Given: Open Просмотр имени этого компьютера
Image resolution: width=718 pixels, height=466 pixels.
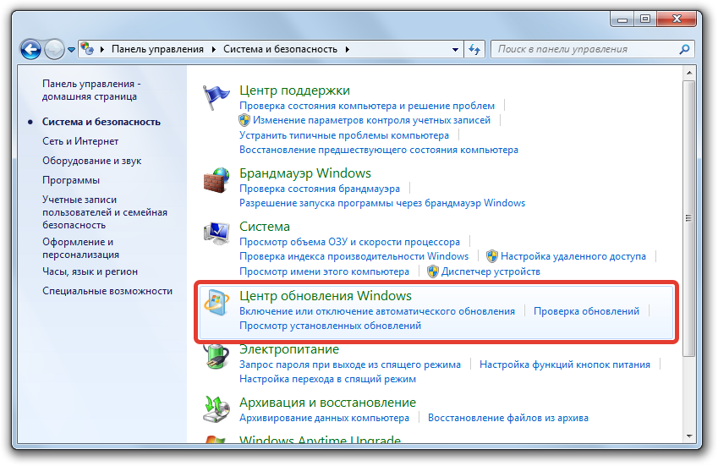Looking at the screenshot, I should (324, 271).
